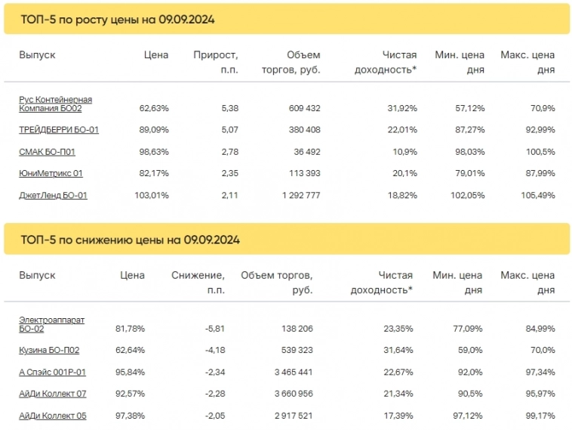Screen dimensions: 572x430
Task: Open the ДжетЛенд БО-01 bond link
Action: 54,196
